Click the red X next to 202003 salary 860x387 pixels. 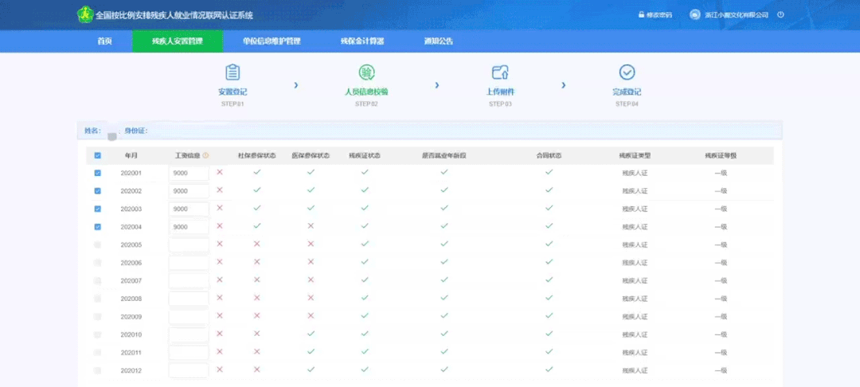pos(220,208)
